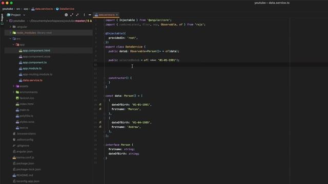328x184 pixels.
Task: Click 'master' git branch label in the tree
Action: pyautogui.click(x=80, y=21)
